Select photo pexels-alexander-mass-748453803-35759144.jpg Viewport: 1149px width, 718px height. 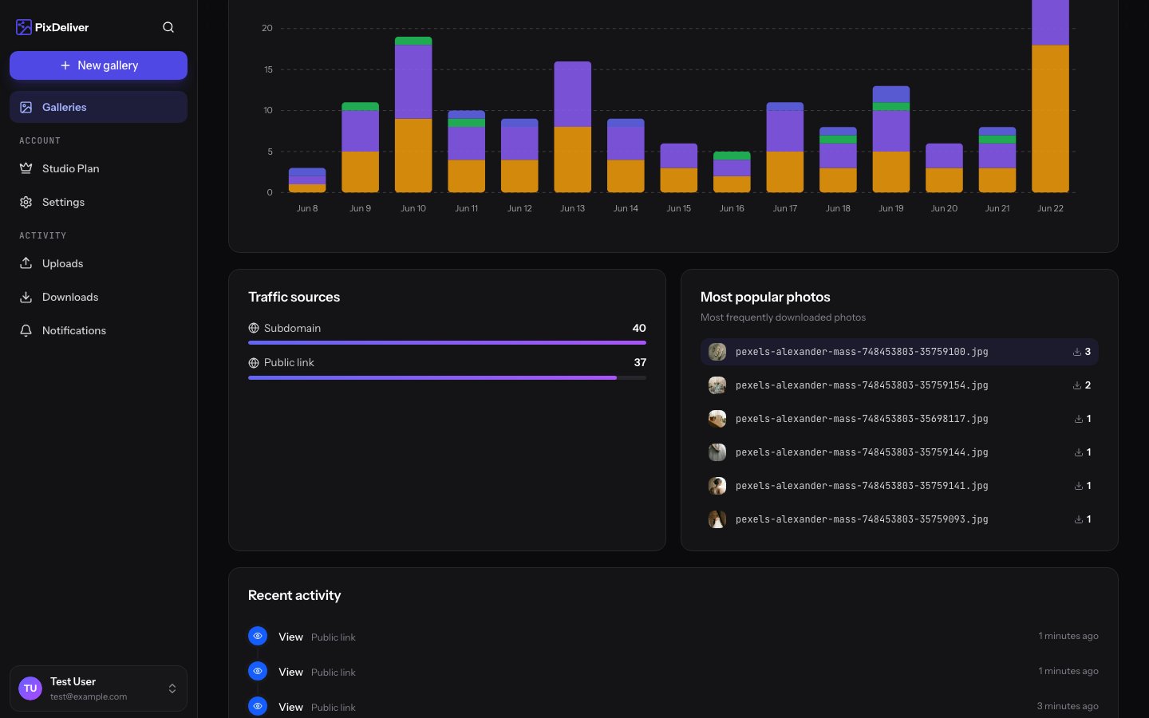point(899,452)
